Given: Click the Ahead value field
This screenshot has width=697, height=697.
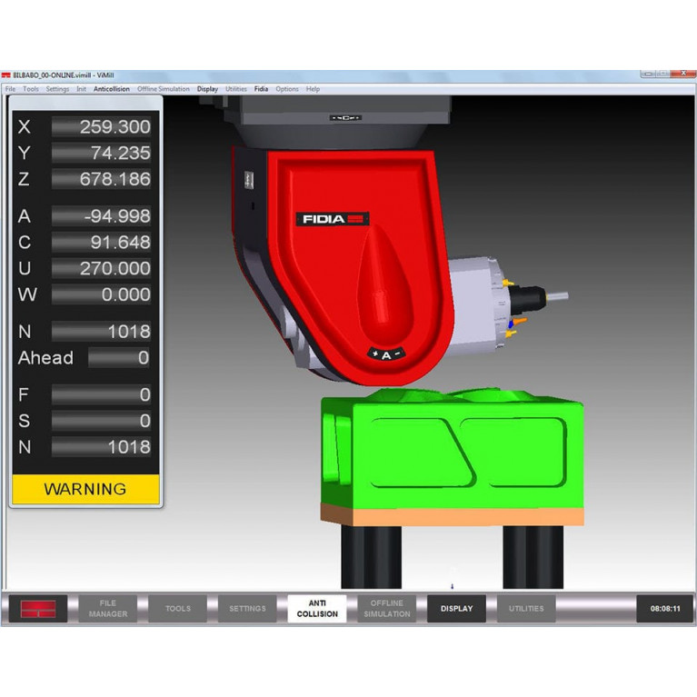Looking at the screenshot, I should 119,358.
